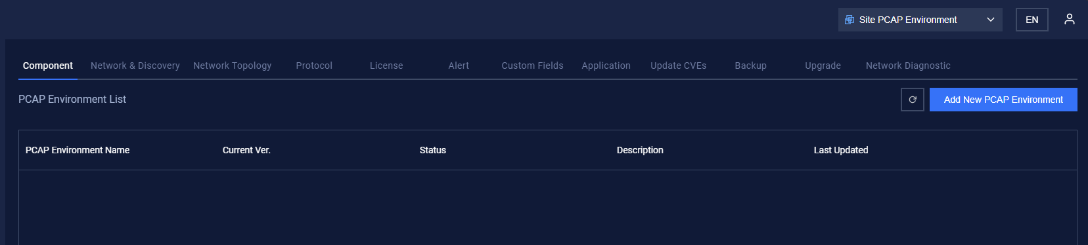Image resolution: width=1088 pixels, height=245 pixels.
Task: Switch language using the EN button
Action: 1032,20
